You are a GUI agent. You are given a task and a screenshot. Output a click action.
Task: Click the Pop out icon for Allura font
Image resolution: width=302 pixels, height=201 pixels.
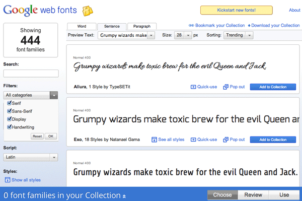pos(225,87)
